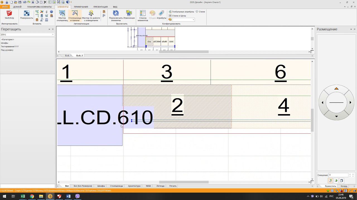Start Мастер по работе с освещением

pos(91,16)
